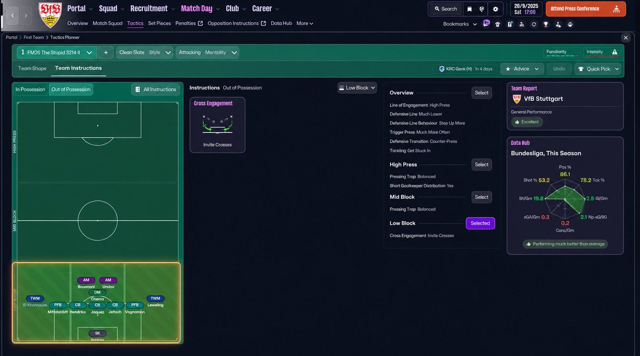Open the Clean Slate Style dropdown
The image size is (640, 356).
[x=145, y=52]
